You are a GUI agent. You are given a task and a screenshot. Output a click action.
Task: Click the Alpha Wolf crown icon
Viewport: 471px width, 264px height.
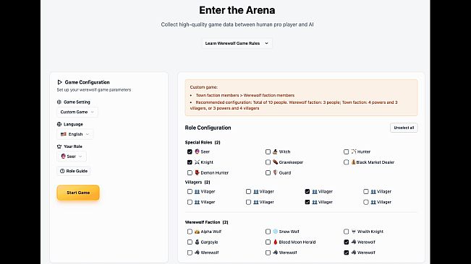pyautogui.click(x=197, y=232)
